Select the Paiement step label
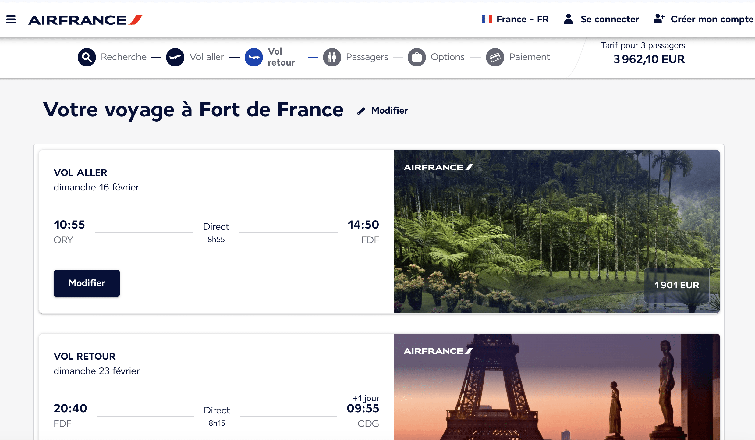The width and height of the screenshot is (755, 440). point(530,57)
